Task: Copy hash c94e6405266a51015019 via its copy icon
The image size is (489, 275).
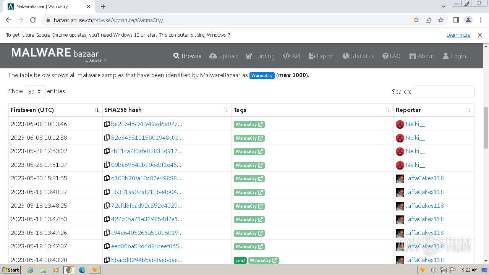Action: 107,233
